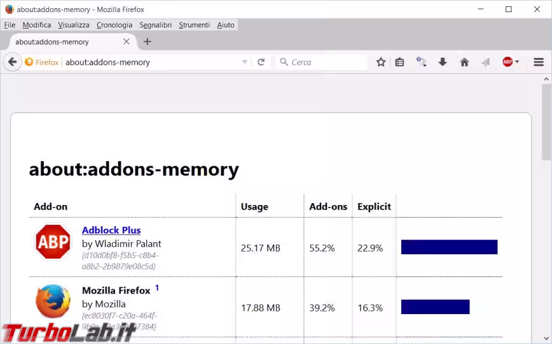Open the Modifica menu
Viewport: 552px width, 344px height.
(x=37, y=25)
